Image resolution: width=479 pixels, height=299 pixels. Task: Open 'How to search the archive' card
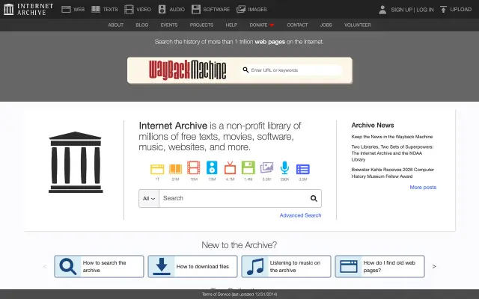[x=99, y=267]
